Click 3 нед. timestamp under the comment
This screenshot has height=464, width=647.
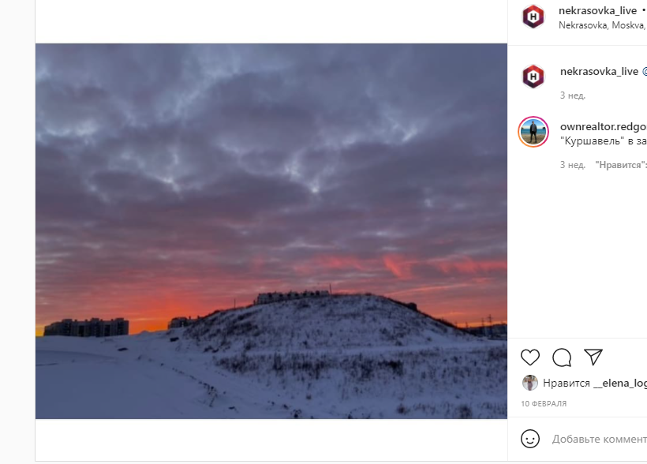(572, 165)
